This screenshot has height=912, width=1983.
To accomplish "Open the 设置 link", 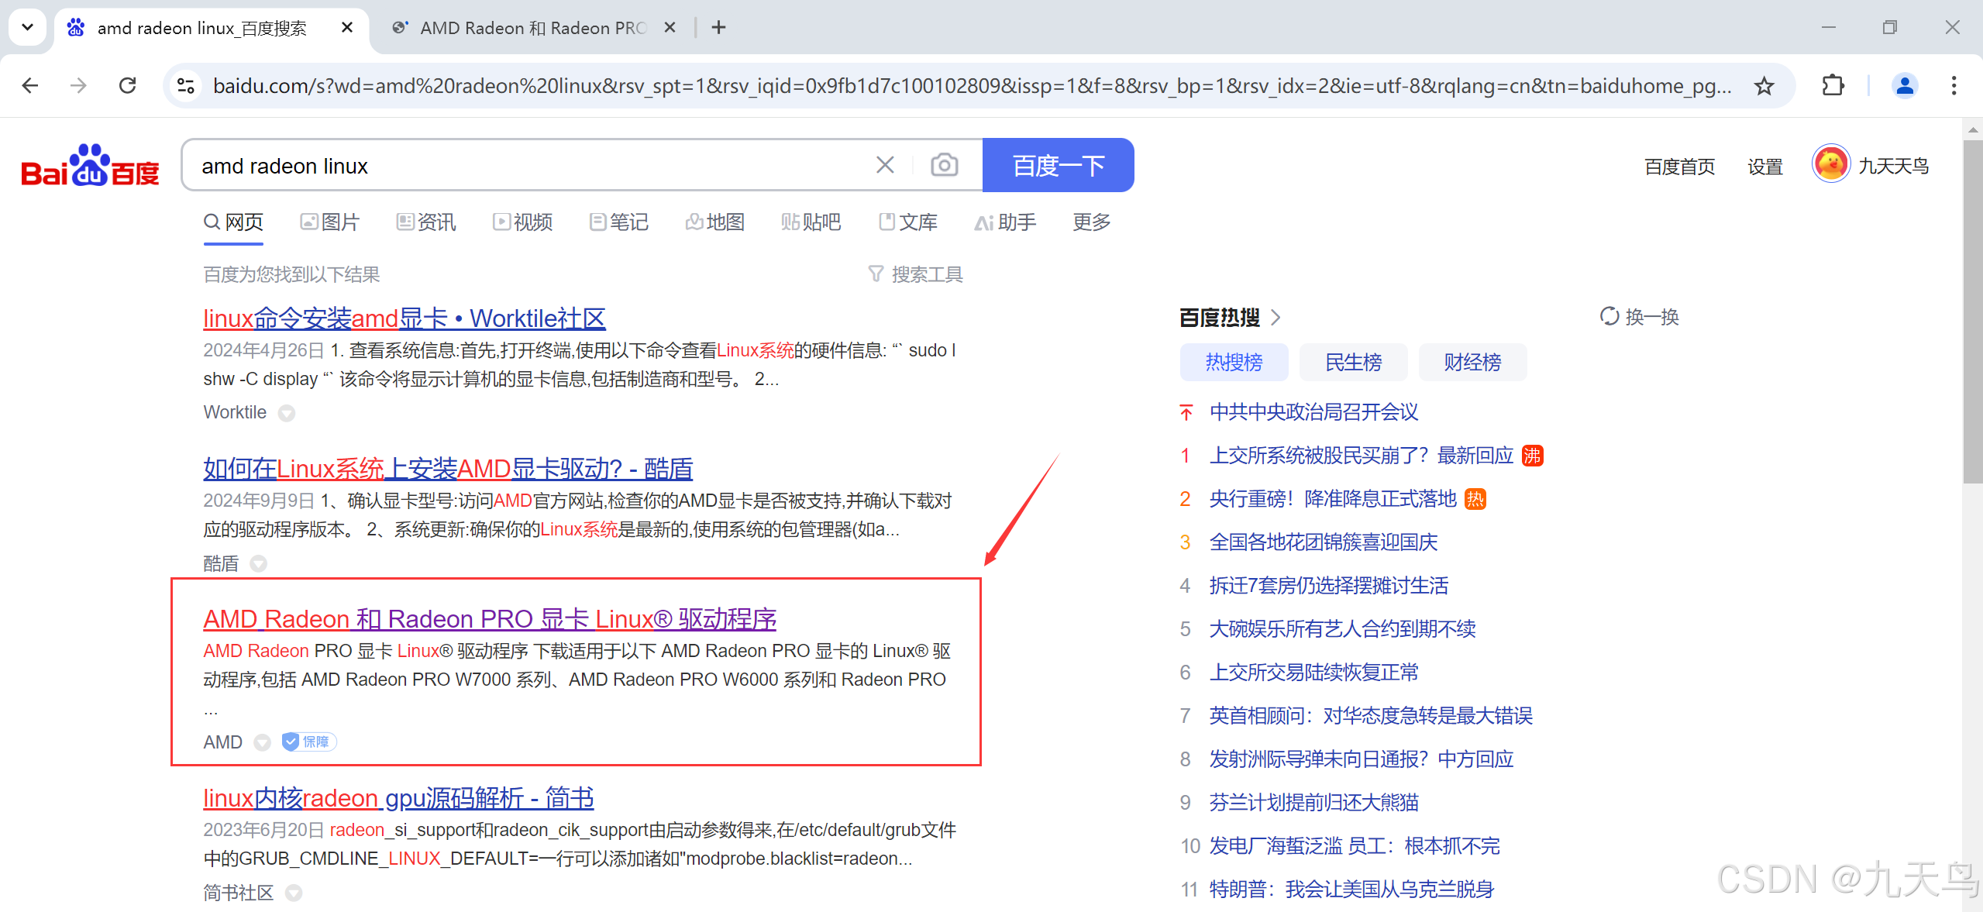I will 1764,167.
